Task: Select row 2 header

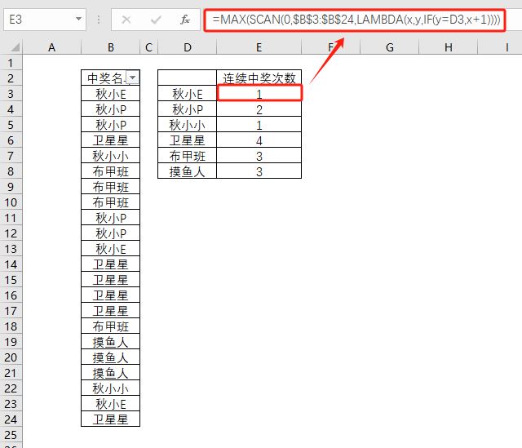Action: (x=11, y=78)
